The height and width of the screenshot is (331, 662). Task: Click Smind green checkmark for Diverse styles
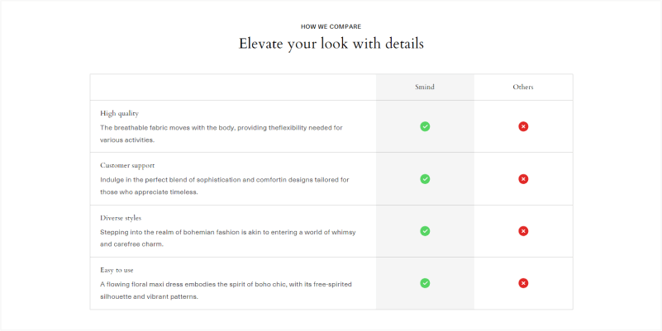425,231
